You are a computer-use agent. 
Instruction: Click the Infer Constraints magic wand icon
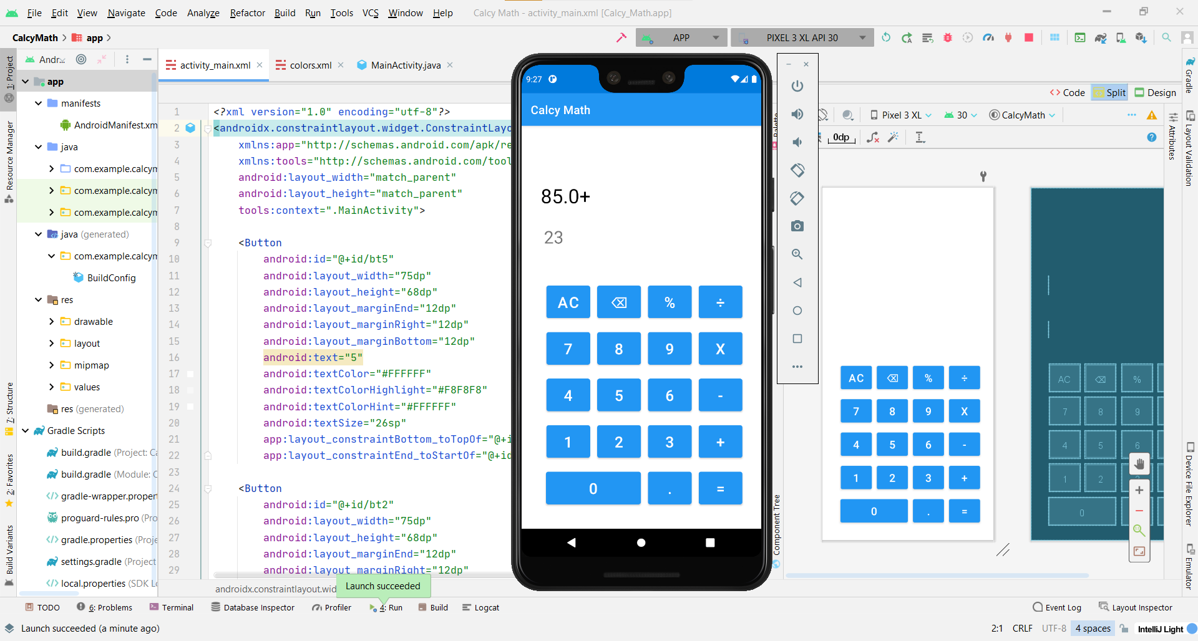pos(893,137)
